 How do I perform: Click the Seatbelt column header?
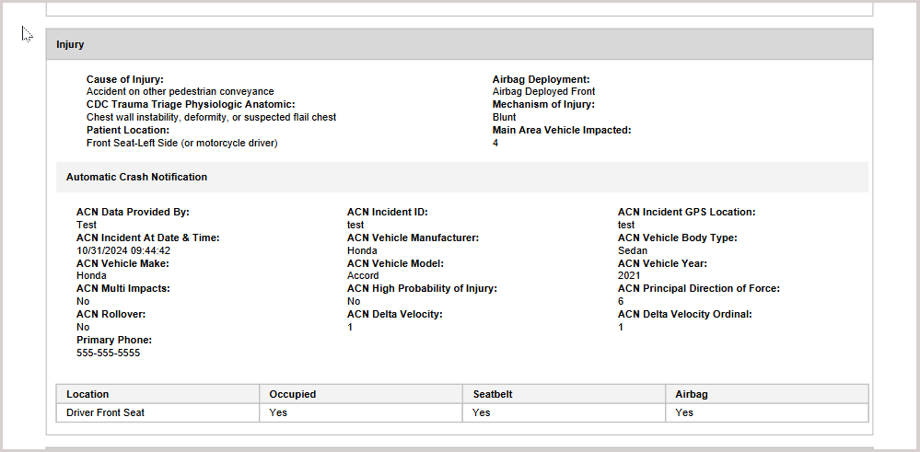[x=492, y=394]
